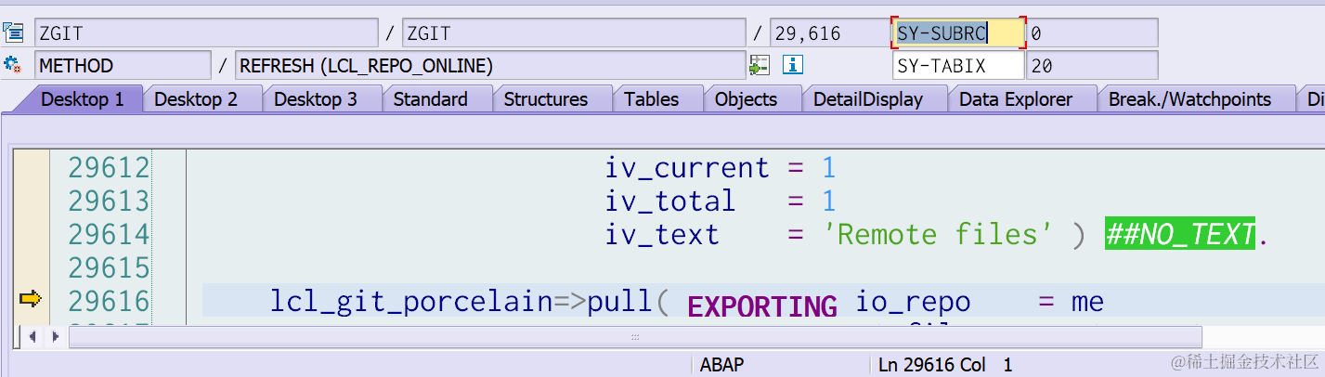
Task: Click the ##NO_TEXT pragma highlighted in green
Action: coord(1179,234)
